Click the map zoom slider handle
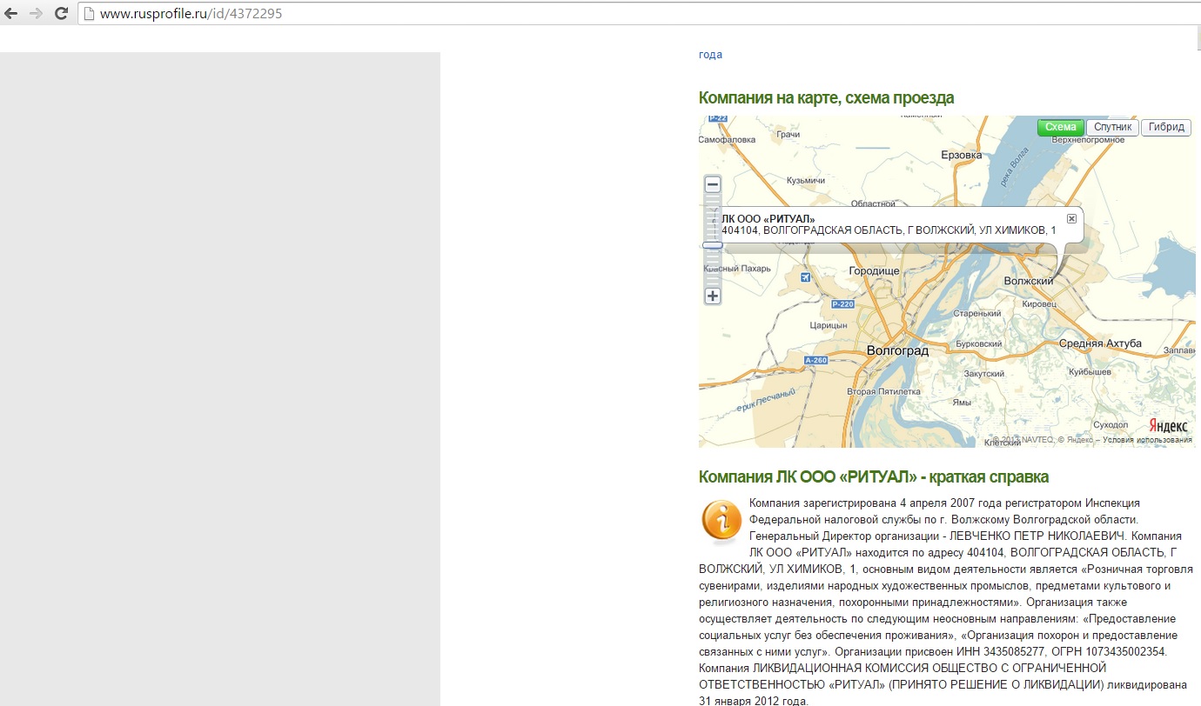The width and height of the screenshot is (1201, 706). tap(713, 245)
